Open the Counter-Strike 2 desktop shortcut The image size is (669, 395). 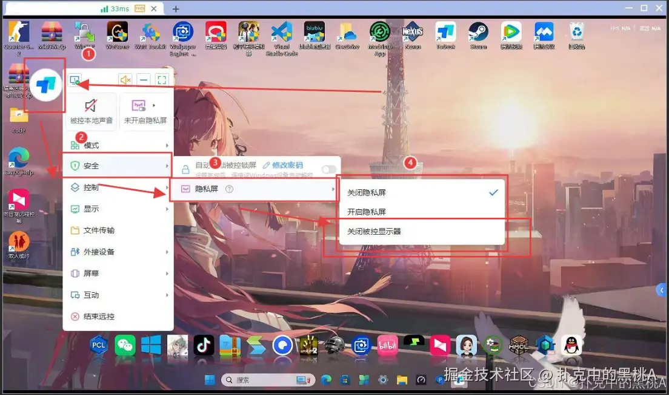coord(19,38)
